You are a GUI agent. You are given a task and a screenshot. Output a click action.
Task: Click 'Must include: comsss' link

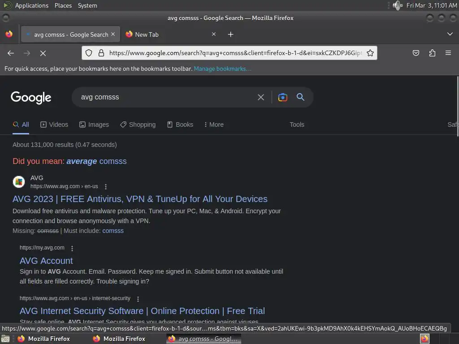[113, 231]
